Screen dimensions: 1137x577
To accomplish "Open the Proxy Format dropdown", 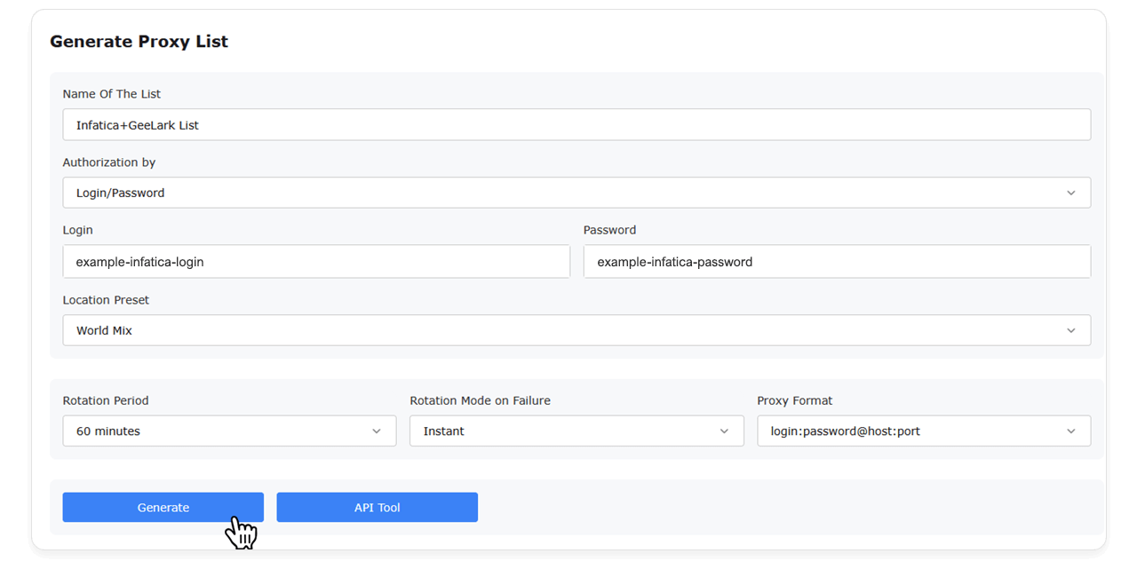I will pos(924,431).
